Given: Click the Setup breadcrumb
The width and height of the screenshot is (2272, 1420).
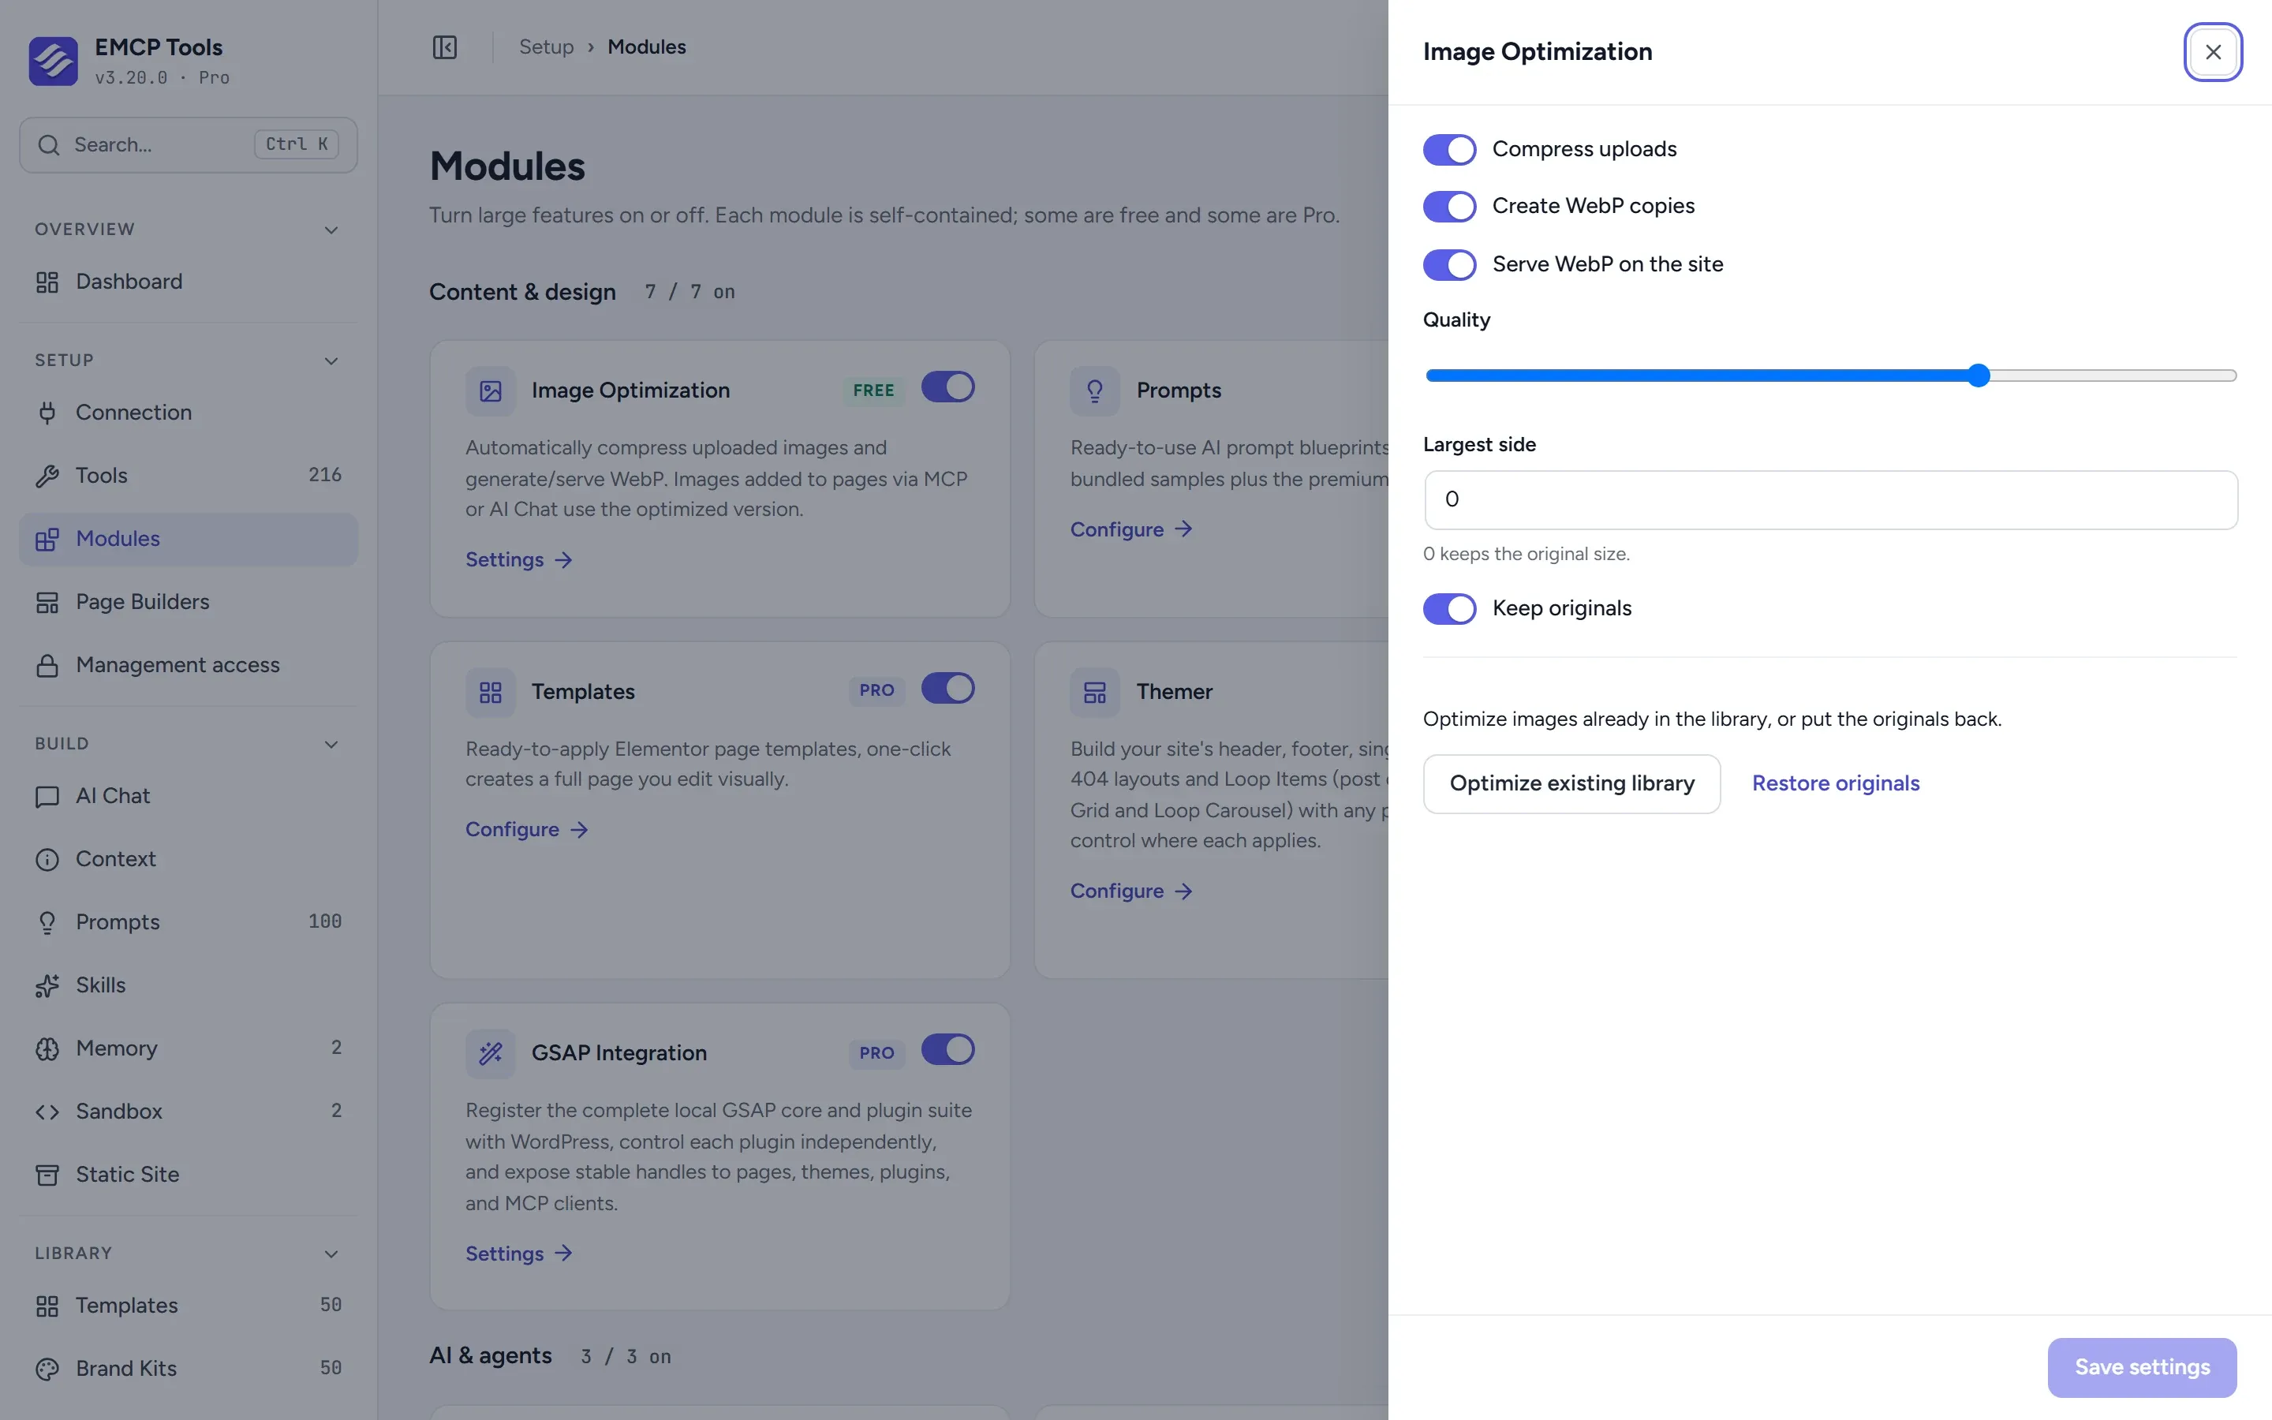Looking at the screenshot, I should click(x=547, y=47).
